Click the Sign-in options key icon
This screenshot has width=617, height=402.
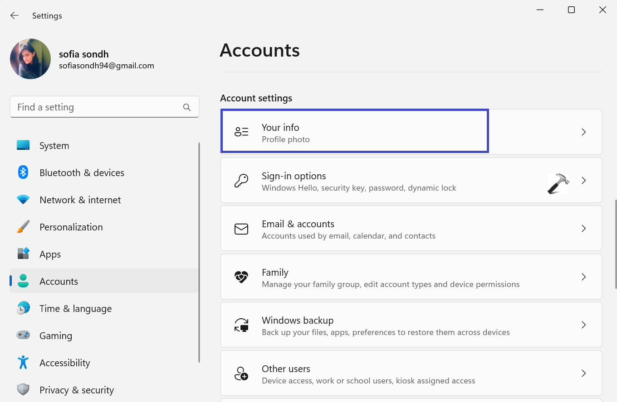(241, 181)
